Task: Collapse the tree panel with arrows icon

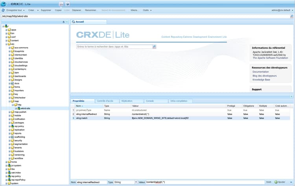Action: click(x=67, y=22)
